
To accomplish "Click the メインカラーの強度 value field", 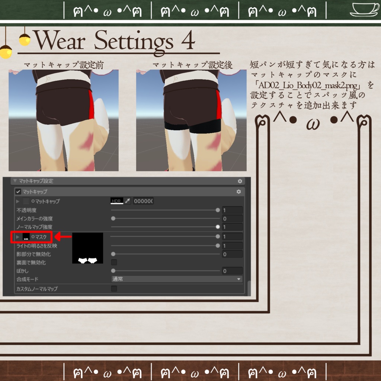I will (x=233, y=218).
